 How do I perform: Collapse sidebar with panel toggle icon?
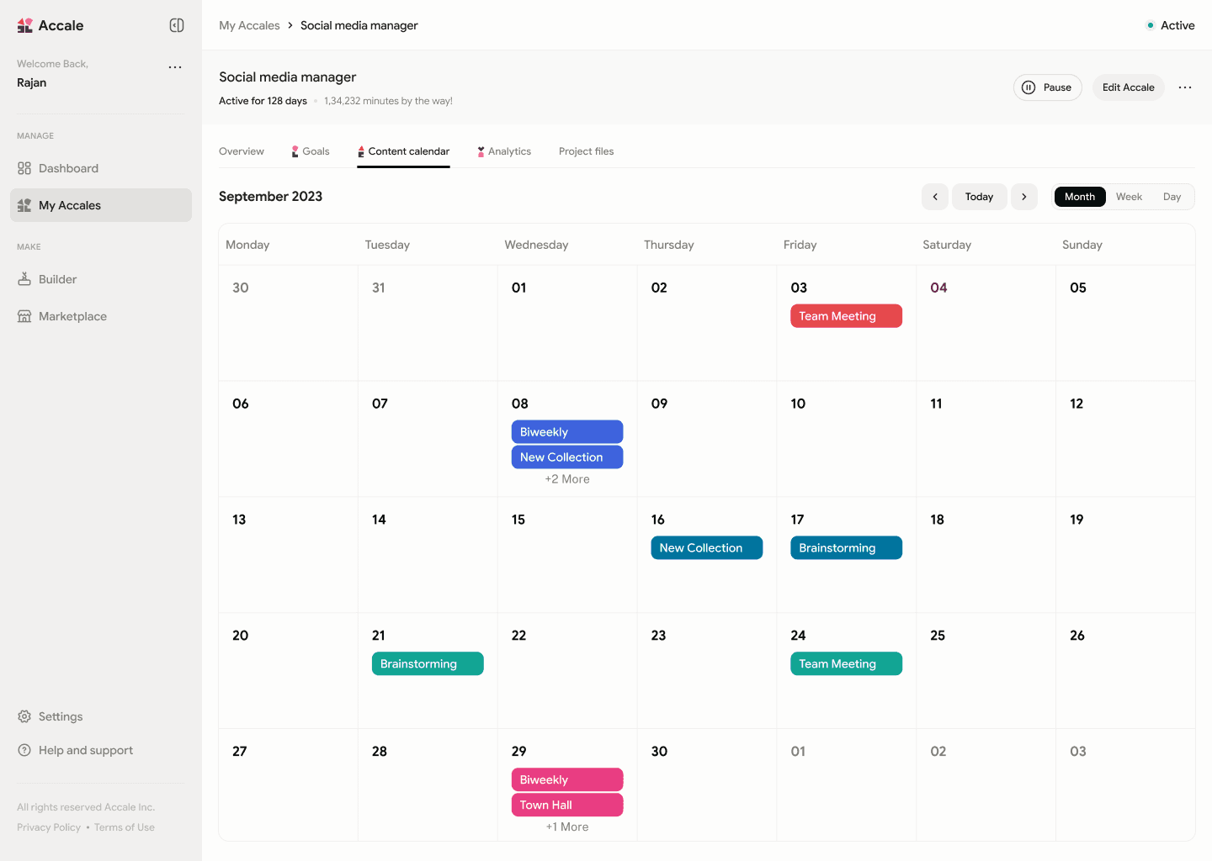coord(177,25)
